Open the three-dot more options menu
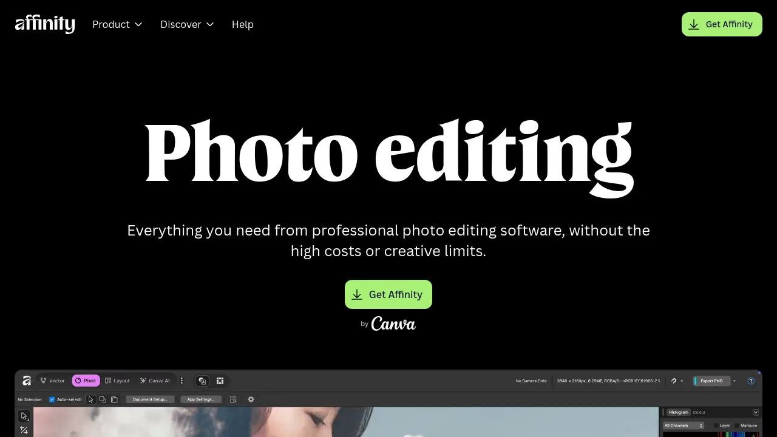Screen dimensions: 777x437 (182, 381)
